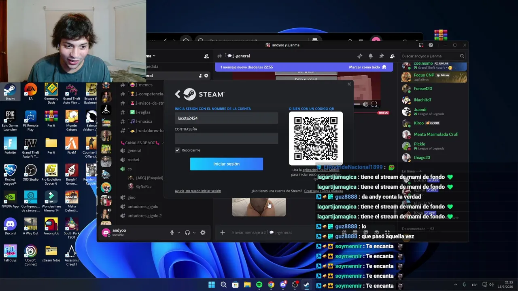Screen dimensions: 518x291
Task: Open Discord help icon in title bar
Action: (431, 45)
